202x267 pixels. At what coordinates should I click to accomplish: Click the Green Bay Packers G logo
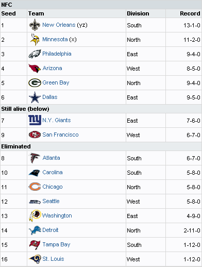pyautogui.click(x=35, y=82)
